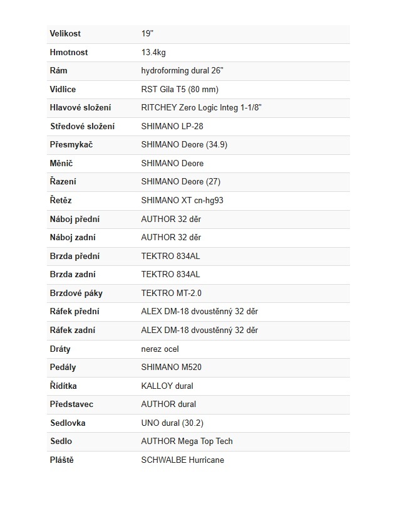407x508 pixels.
Task: Click the Přesmykač row label
Action: coord(71,145)
